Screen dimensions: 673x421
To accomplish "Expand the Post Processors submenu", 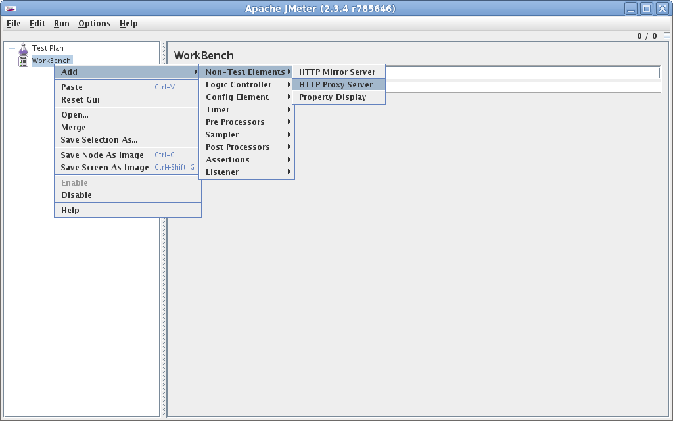I will tap(247, 147).
